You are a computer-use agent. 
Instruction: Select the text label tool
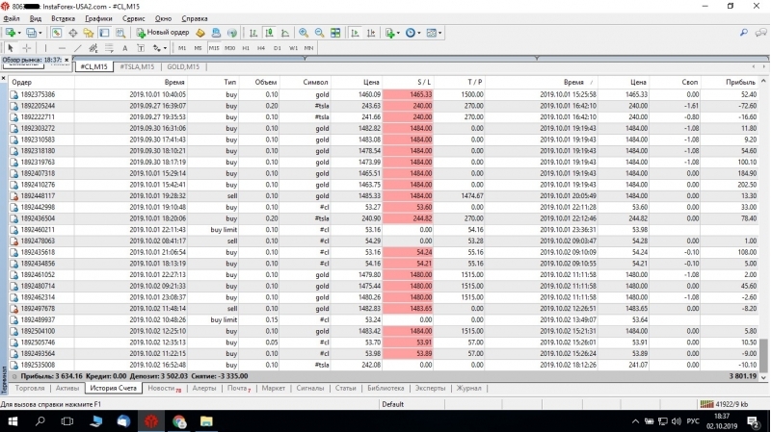point(126,47)
